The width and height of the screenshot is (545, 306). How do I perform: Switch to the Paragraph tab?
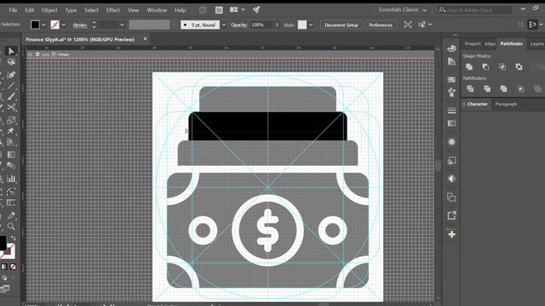pos(506,104)
